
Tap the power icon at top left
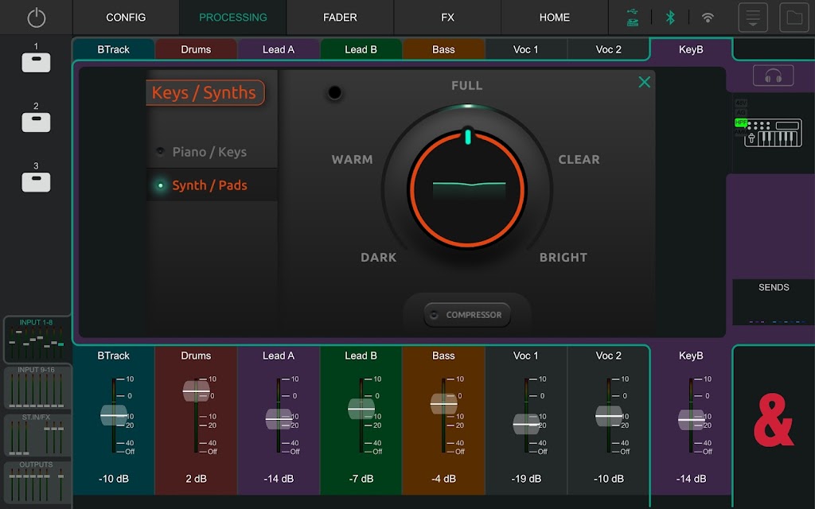(37, 17)
